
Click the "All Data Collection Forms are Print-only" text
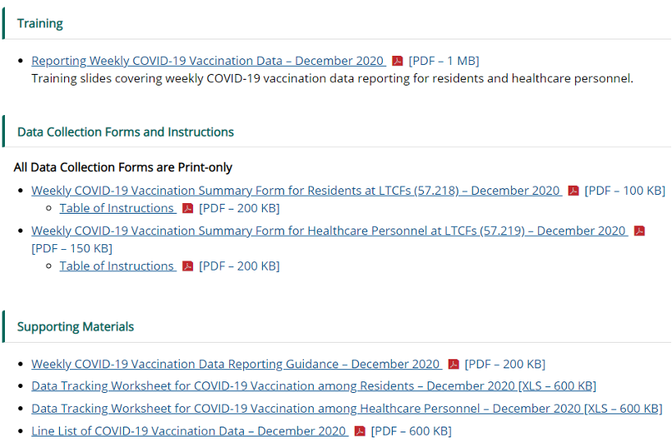point(123,168)
